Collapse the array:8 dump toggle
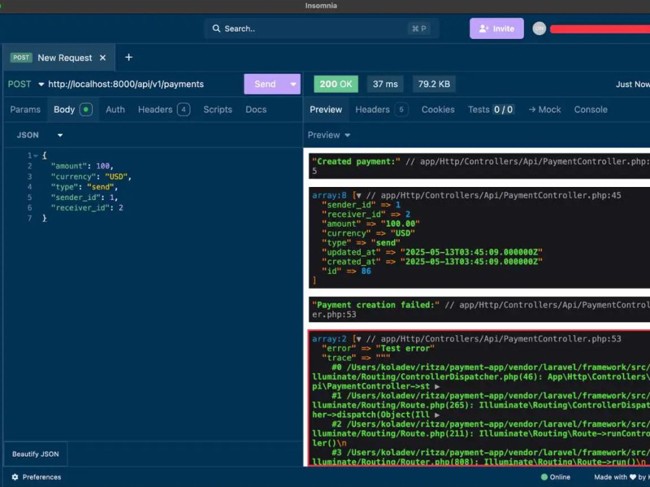This screenshot has width=650, height=487. coord(359,195)
